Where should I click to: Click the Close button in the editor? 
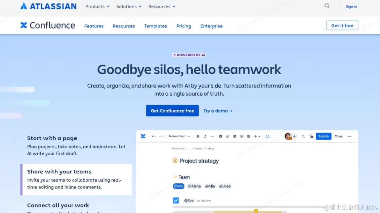(339, 136)
